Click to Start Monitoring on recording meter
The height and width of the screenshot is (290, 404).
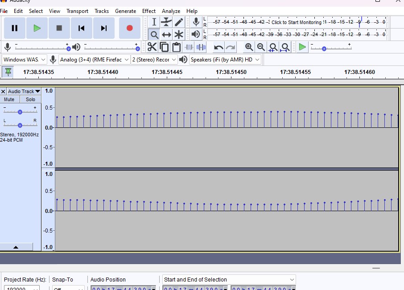(x=296, y=22)
